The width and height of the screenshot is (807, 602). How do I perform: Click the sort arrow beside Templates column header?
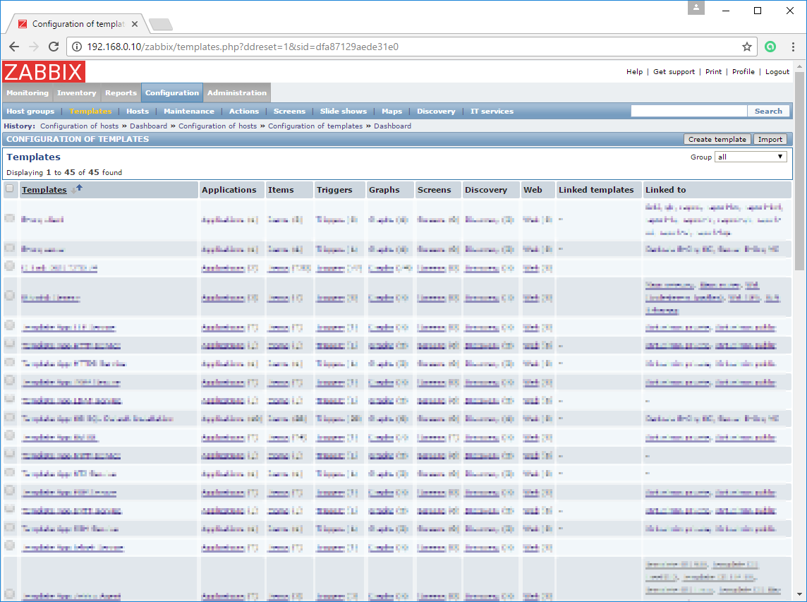[77, 190]
